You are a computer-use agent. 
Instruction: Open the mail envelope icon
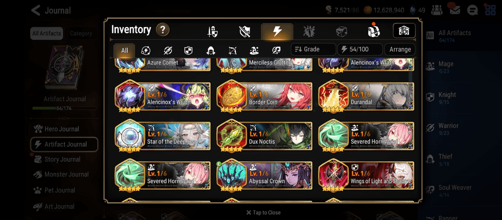pyautogui.click(x=454, y=10)
